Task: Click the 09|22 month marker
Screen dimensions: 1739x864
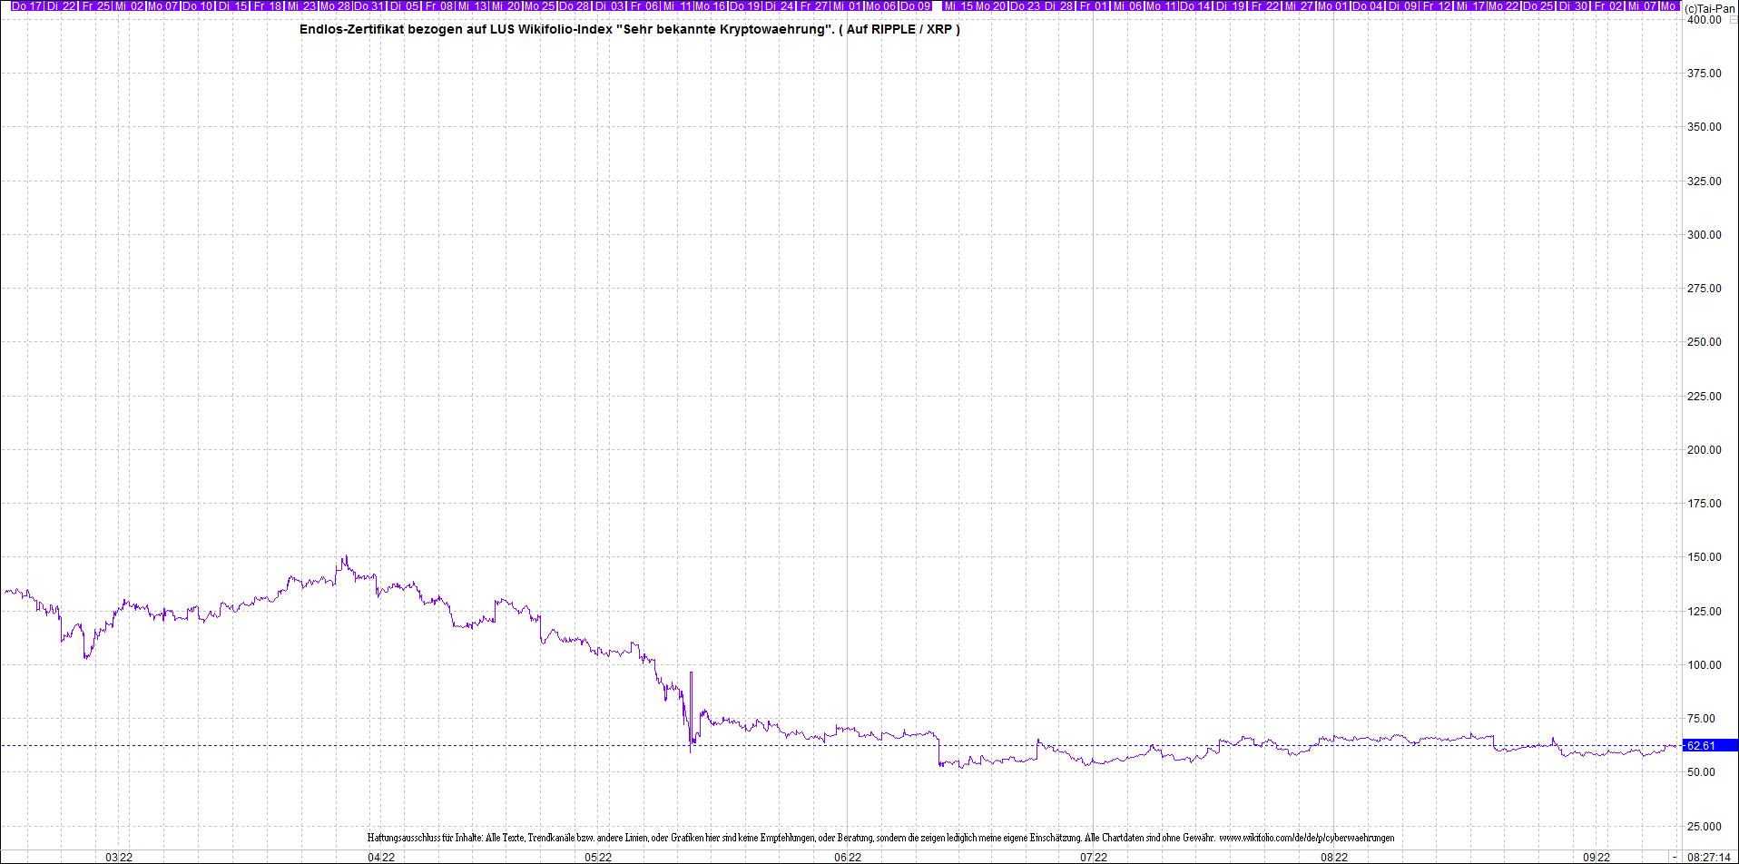Action: pyautogui.click(x=1597, y=857)
